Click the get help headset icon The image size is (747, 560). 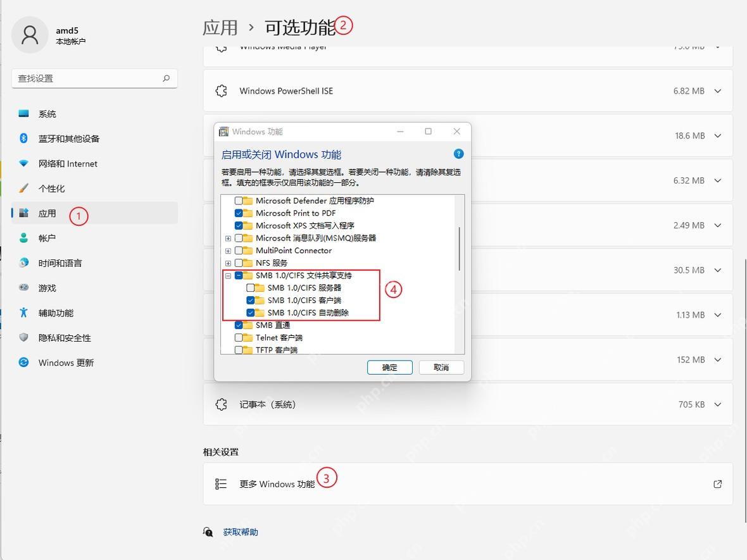pyautogui.click(x=208, y=532)
